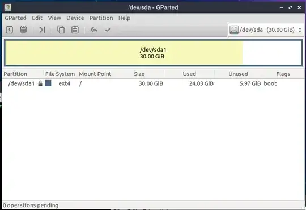The height and width of the screenshot is (210, 306).
Task: Click the ext4 file system cell
Action: pos(65,83)
